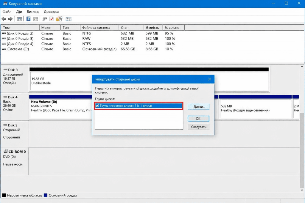The width and height of the screenshot is (305, 203).
Task: Click the show/hide console tree icon
Action: (19, 19)
